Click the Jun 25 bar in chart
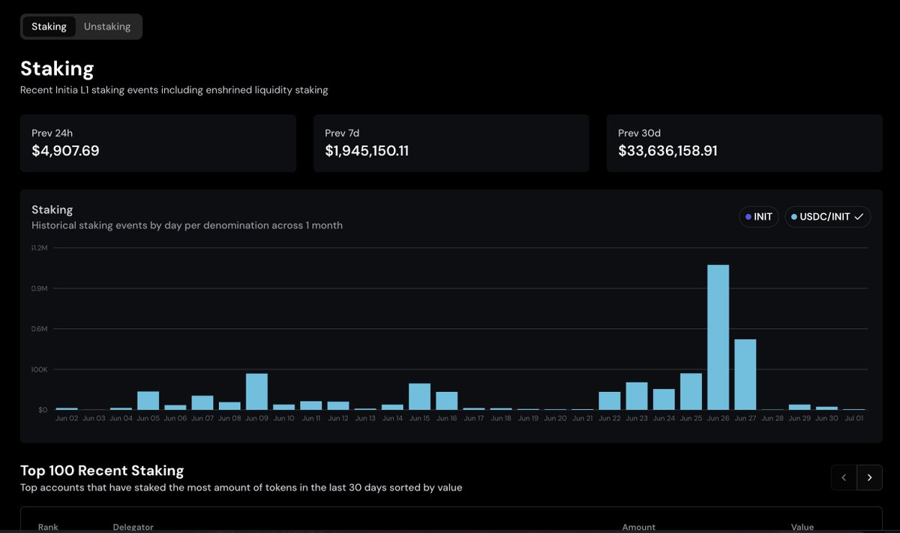This screenshot has height=533, width=900. 691,392
